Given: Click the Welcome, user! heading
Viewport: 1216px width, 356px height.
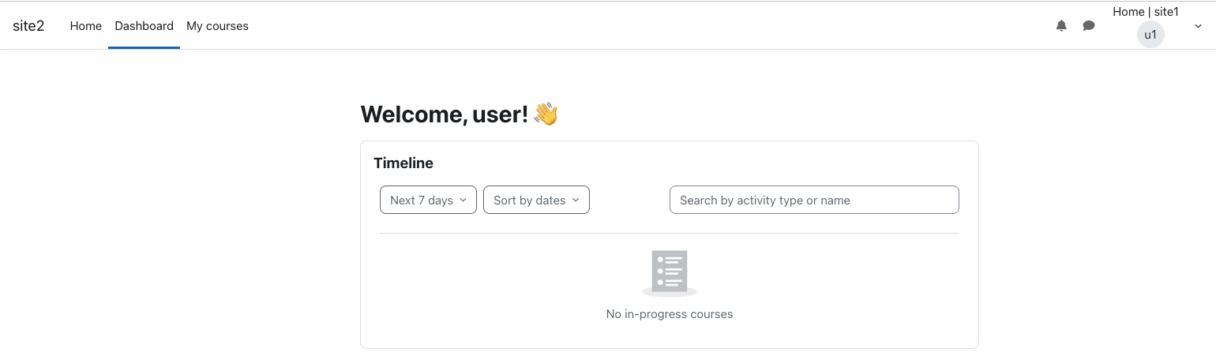Looking at the screenshot, I should (x=445, y=114).
